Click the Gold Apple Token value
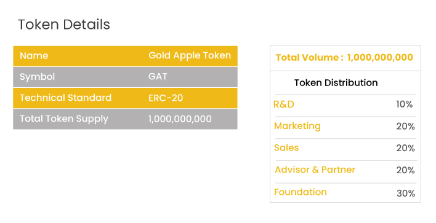The height and width of the screenshot is (223, 436). (190, 56)
